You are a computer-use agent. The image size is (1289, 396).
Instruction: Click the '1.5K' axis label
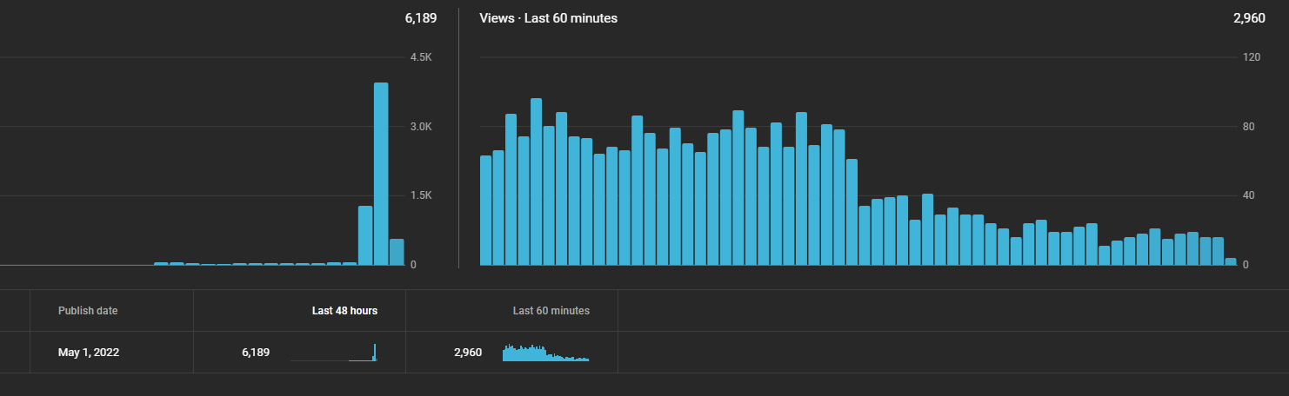[421, 195]
